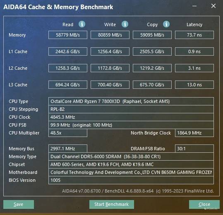Save the benchmark results
This screenshot has height=215, width=223.
[19, 204]
